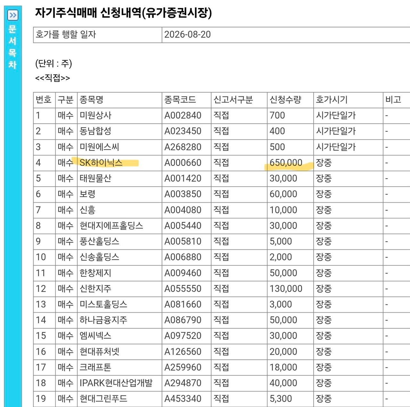410x407 pixels.
Task: Click the quantity 5,300 for 현대그린푸드
Action: [x=281, y=399]
